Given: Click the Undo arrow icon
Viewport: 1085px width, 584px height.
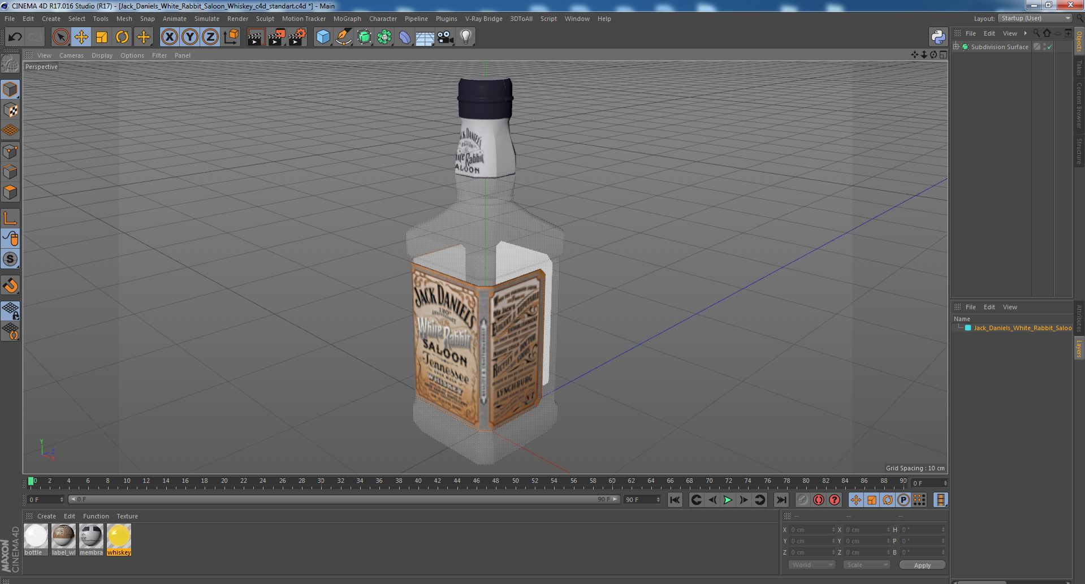Looking at the screenshot, I should pos(15,37).
